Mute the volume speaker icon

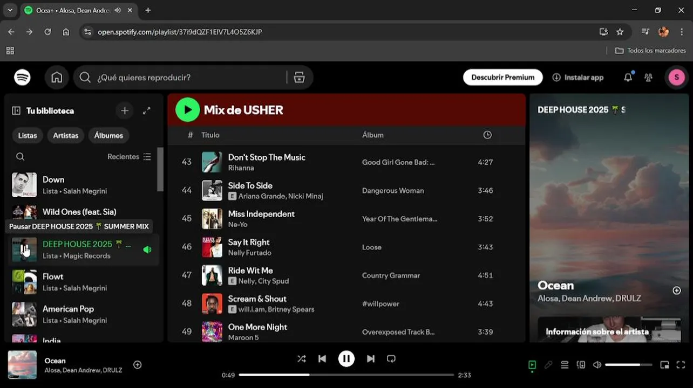[x=597, y=365]
